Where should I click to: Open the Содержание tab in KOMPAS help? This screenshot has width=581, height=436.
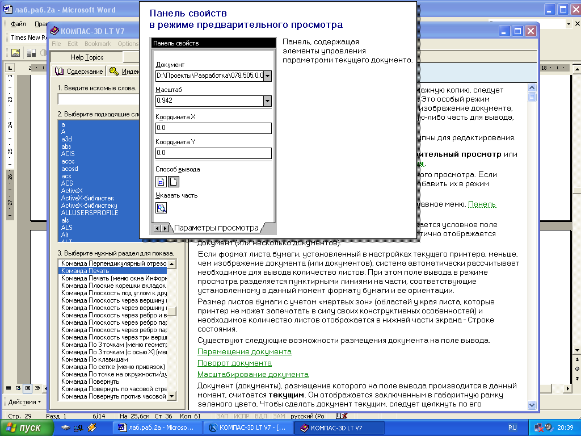(78, 71)
